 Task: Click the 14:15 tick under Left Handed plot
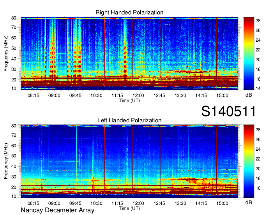tap(201, 203)
